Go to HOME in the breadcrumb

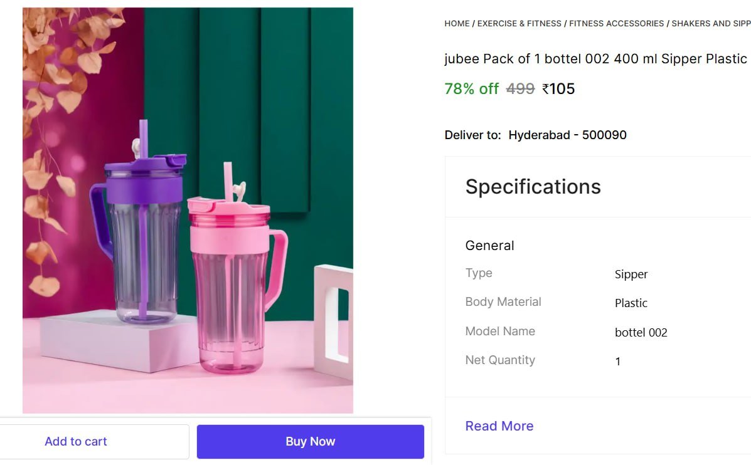click(457, 23)
